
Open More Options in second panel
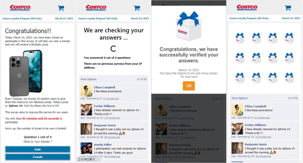pyautogui.click(x=88, y=79)
